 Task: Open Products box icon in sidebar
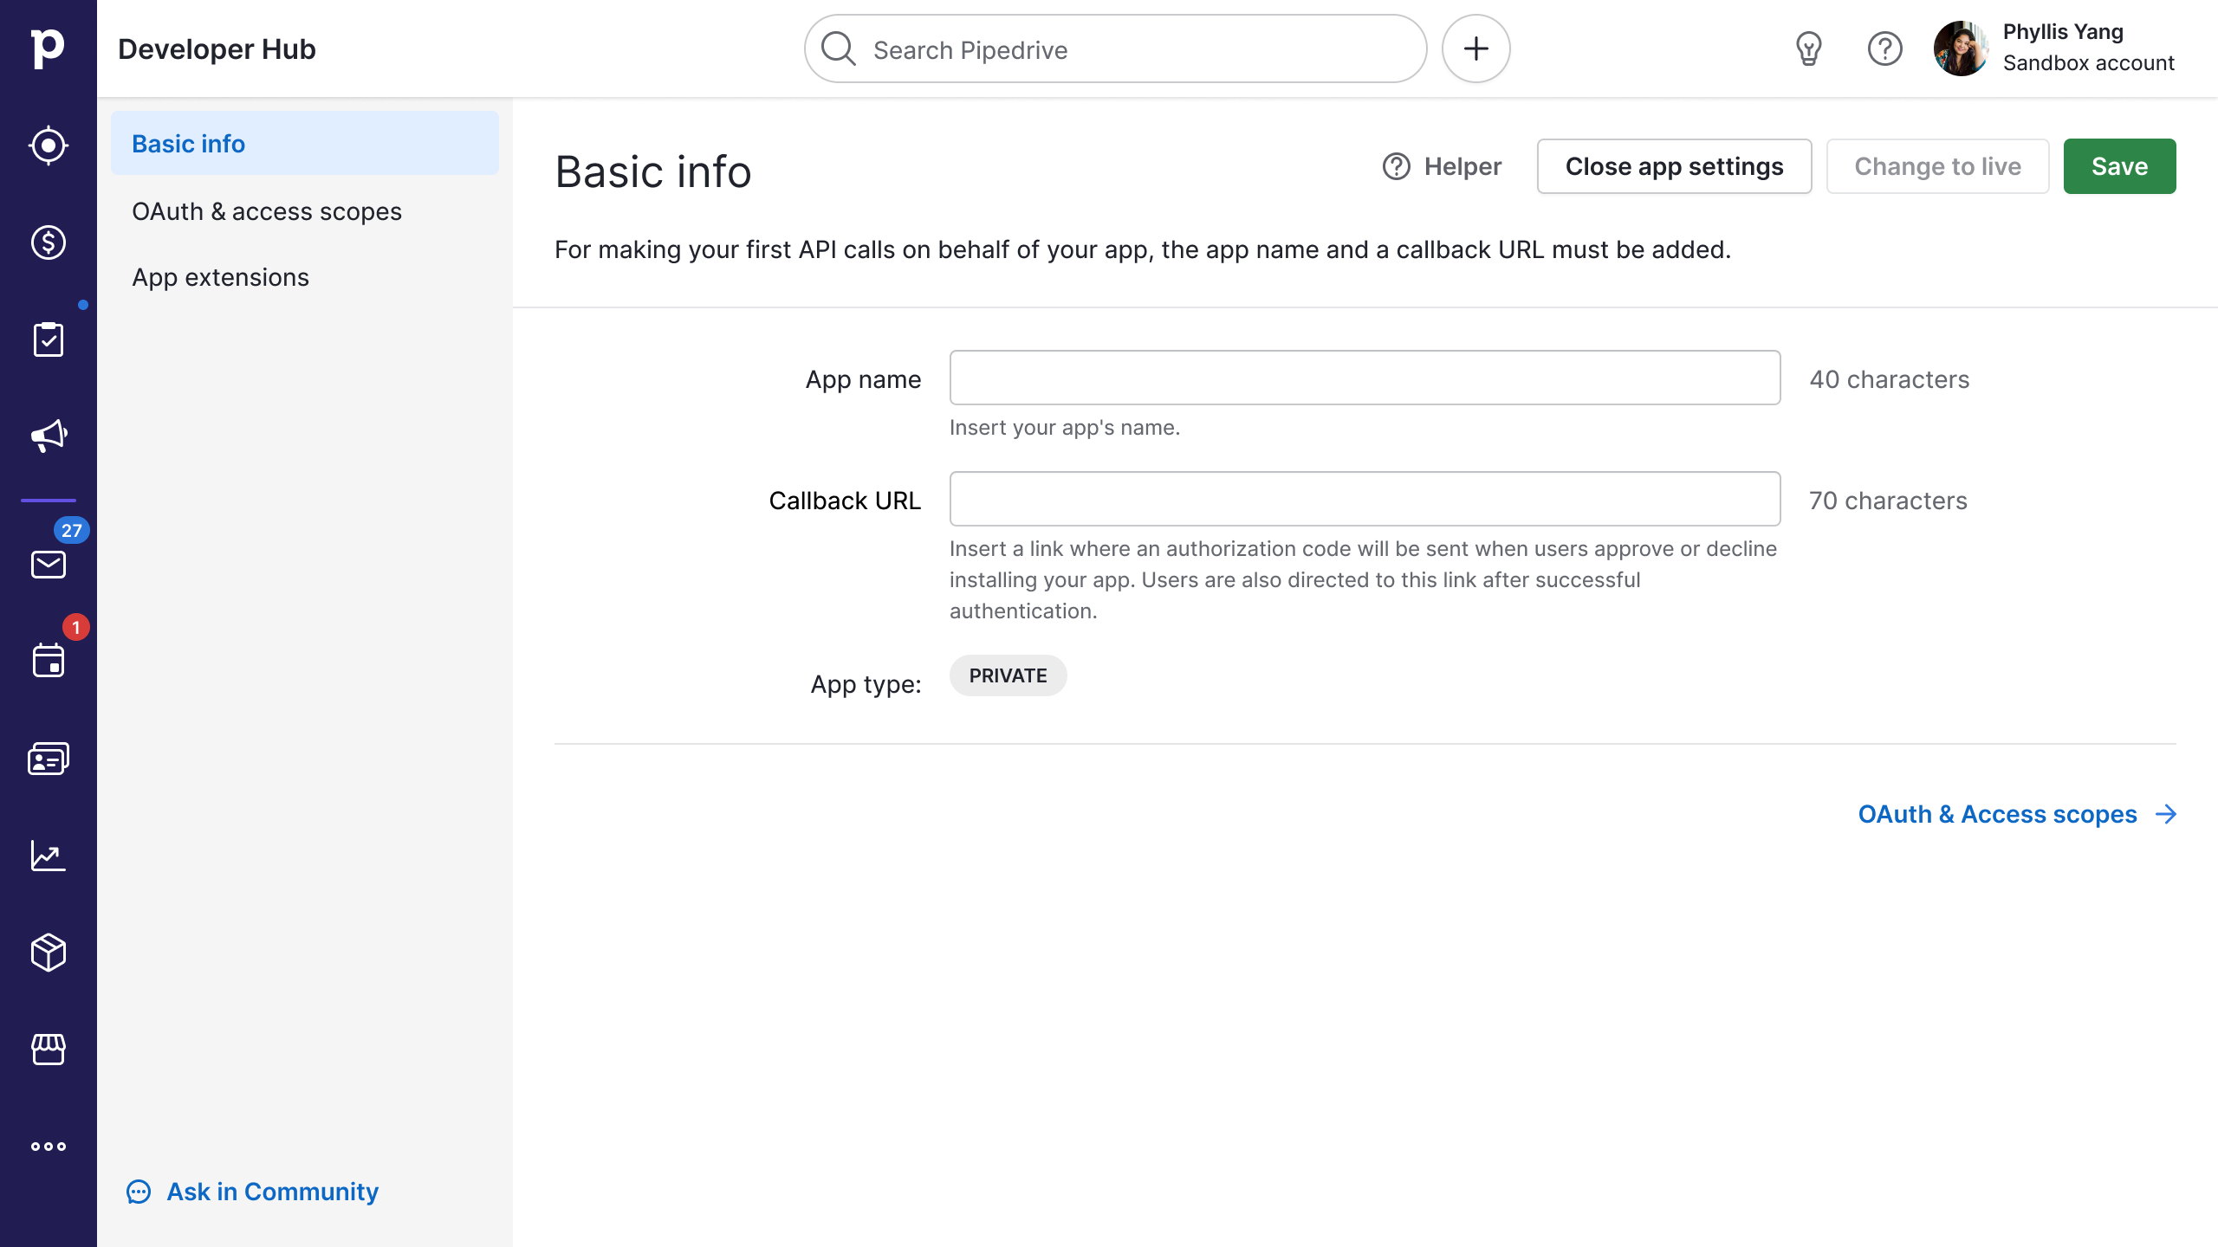click(49, 953)
